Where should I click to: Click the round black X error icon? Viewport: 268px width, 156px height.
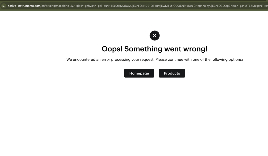[155, 36]
